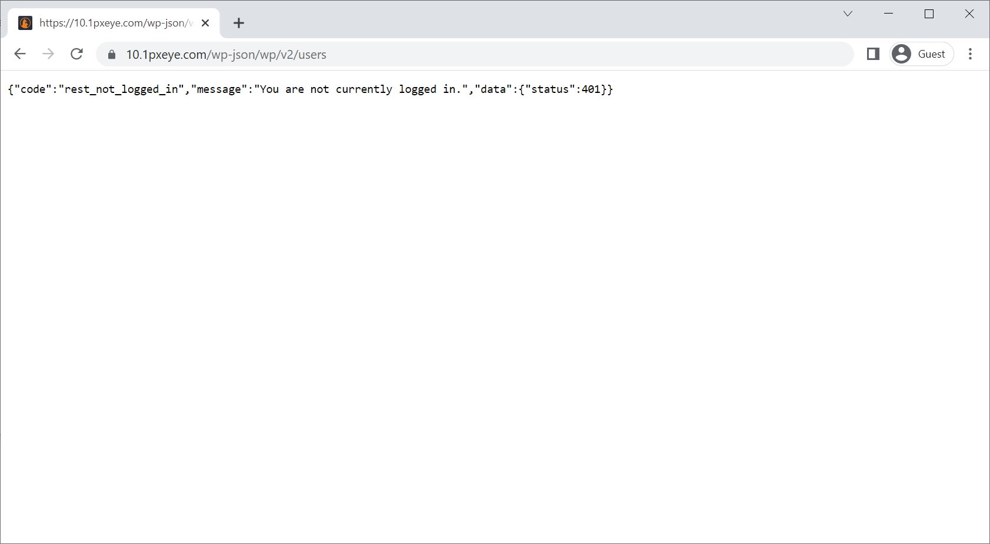
Task: Open the Guest profile menu
Action: 921,54
